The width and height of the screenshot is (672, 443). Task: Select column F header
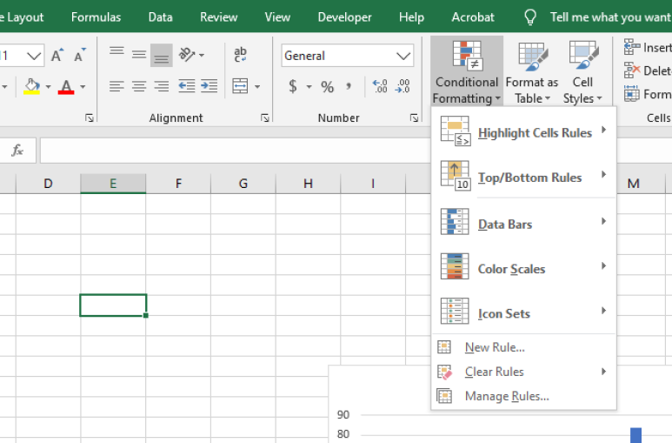pyautogui.click(x=178, y=184)
